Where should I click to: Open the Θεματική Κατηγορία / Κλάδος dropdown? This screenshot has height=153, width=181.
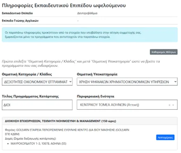[37, 82]
